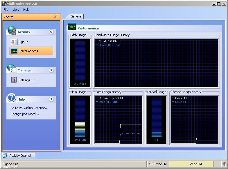Click the Bandwidth Usage History graph
Viewport: 228px width, 169px height.
click(157, 63)
